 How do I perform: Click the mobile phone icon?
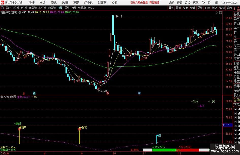click(209, 3)
